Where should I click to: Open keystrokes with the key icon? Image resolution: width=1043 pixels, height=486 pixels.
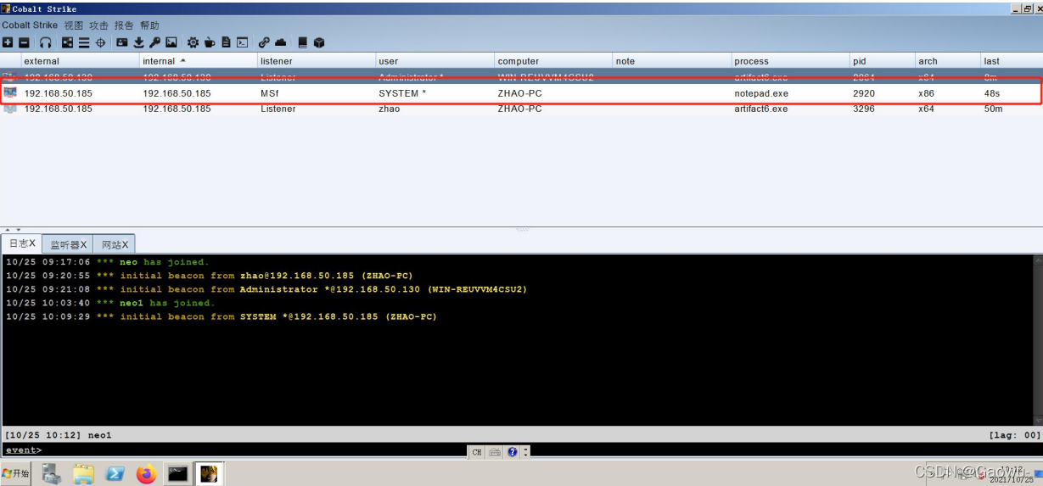(154, 42)
